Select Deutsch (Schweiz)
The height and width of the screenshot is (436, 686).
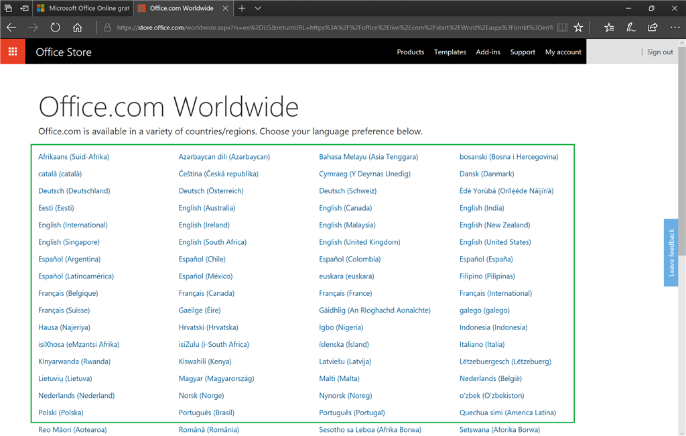348,190
